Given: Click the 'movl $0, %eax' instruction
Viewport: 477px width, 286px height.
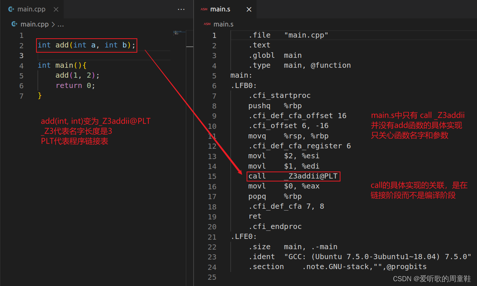Looking at the screenshot, I should (284, 186).
